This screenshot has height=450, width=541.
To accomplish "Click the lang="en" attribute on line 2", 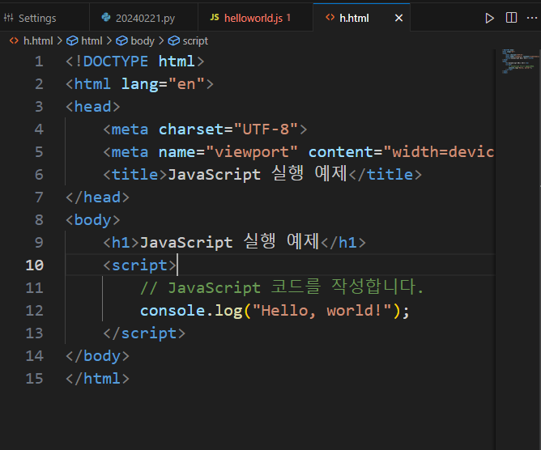I will tap(163, 84).
